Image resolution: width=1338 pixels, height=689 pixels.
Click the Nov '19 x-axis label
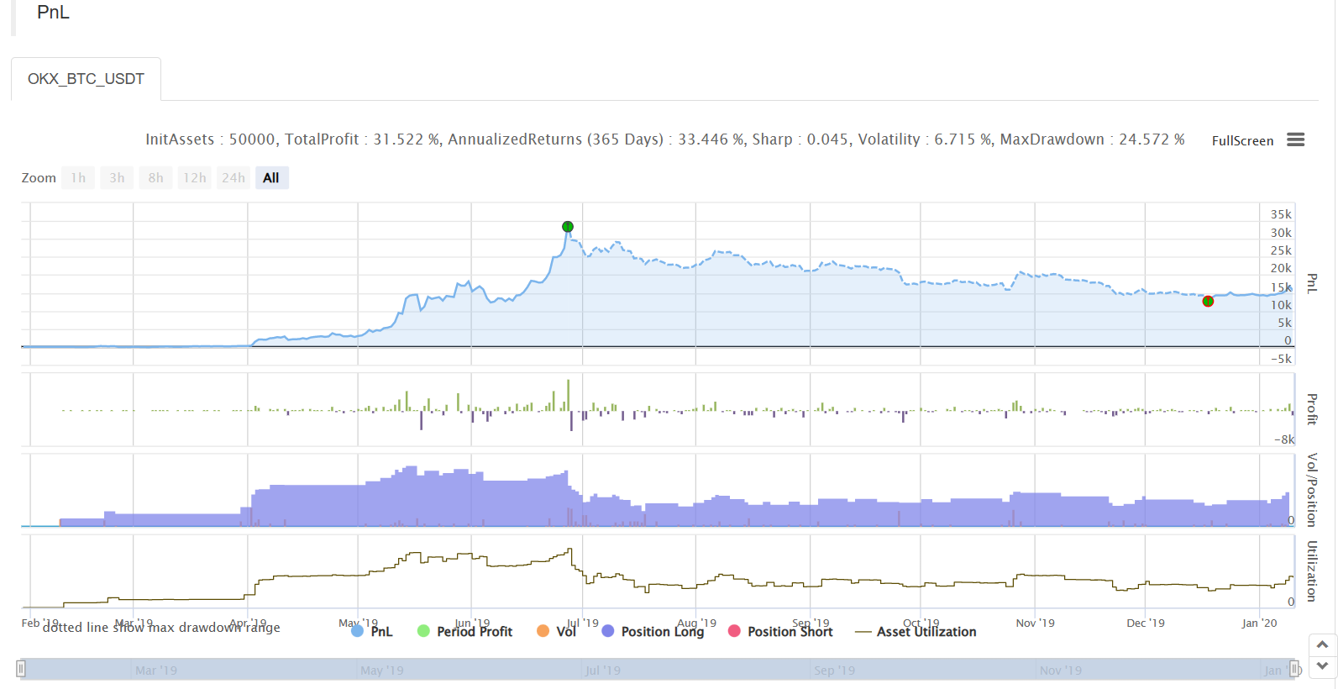(x=1035, y=623)
